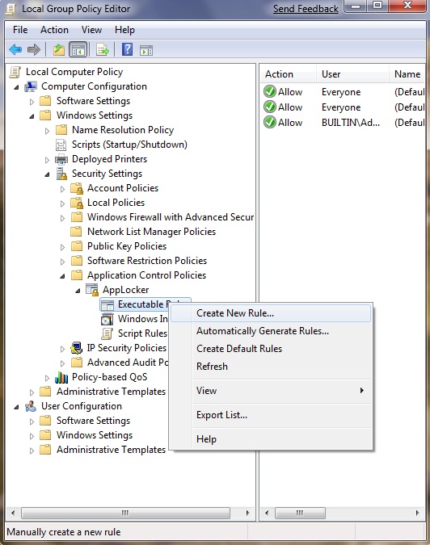Collapse the Application Control Policies node
Screen dimensions: 430x545
click(x=62, y=276)
